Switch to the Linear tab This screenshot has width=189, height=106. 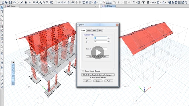pos(83,30)
